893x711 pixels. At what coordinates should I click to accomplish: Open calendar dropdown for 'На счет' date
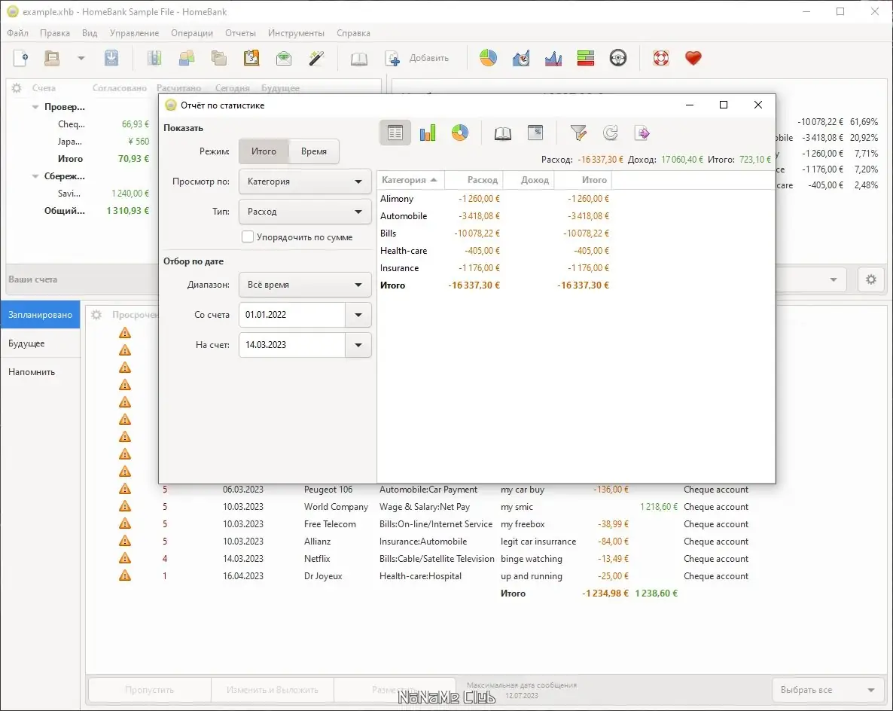pyautogui.click(x=358, y=345)
